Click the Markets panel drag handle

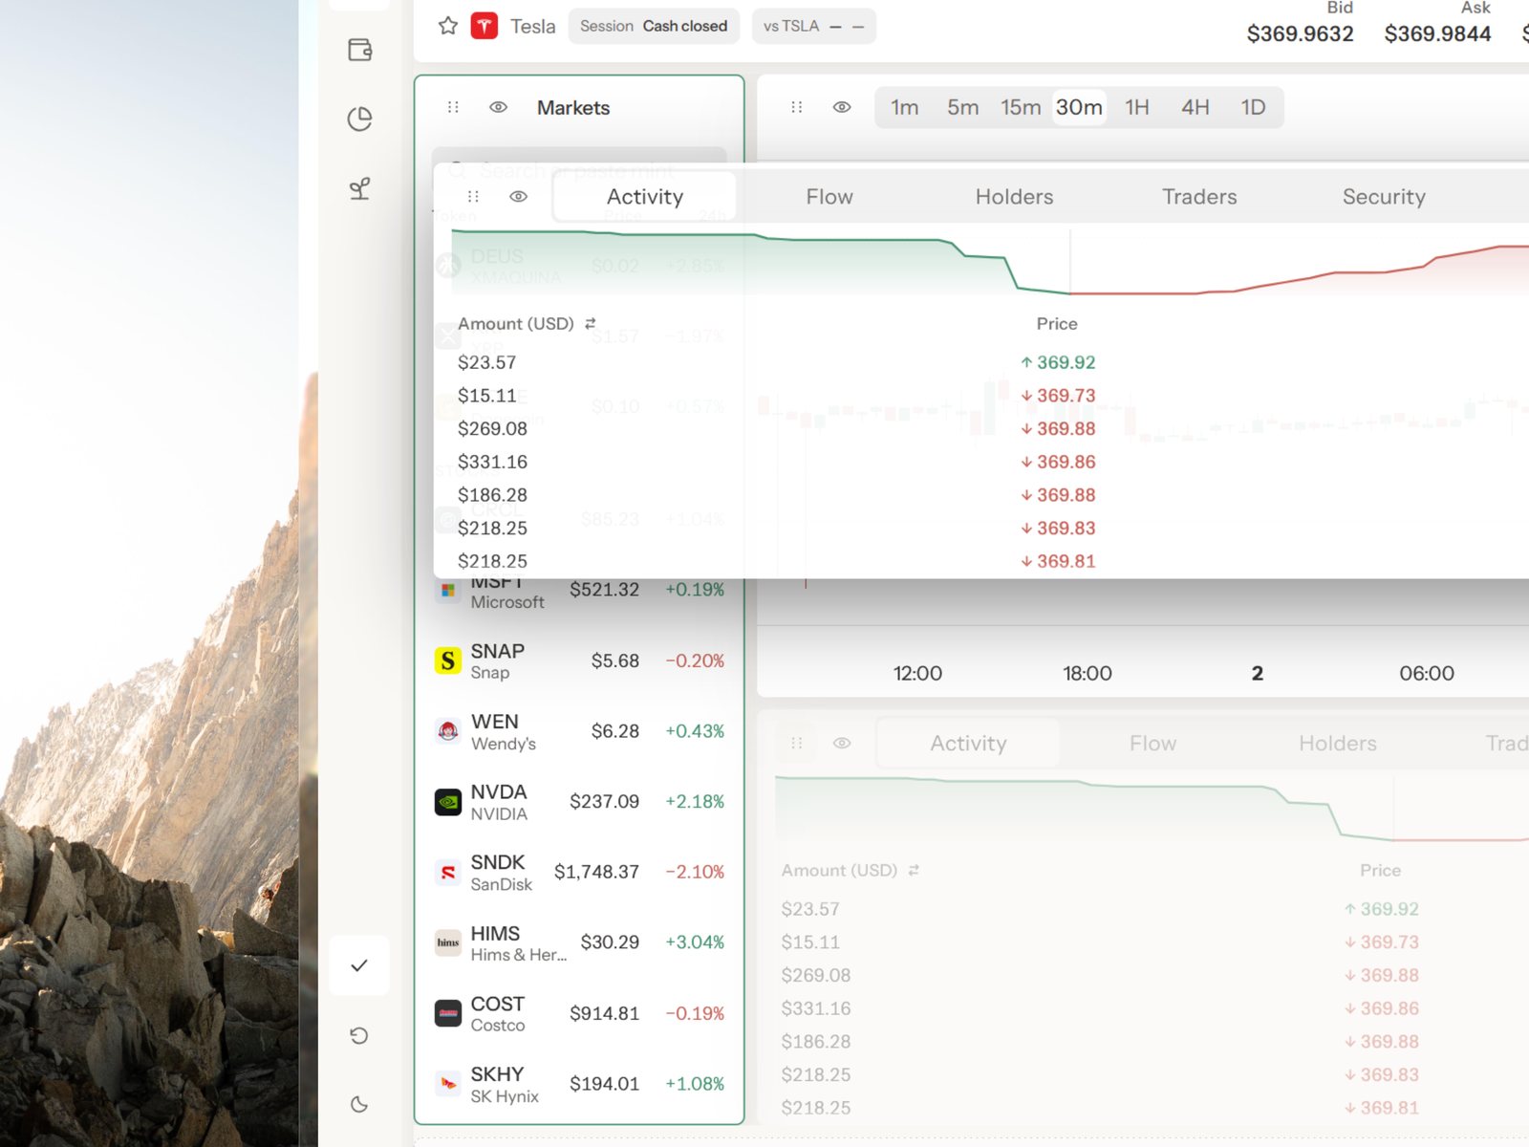(x=453, y=107)
